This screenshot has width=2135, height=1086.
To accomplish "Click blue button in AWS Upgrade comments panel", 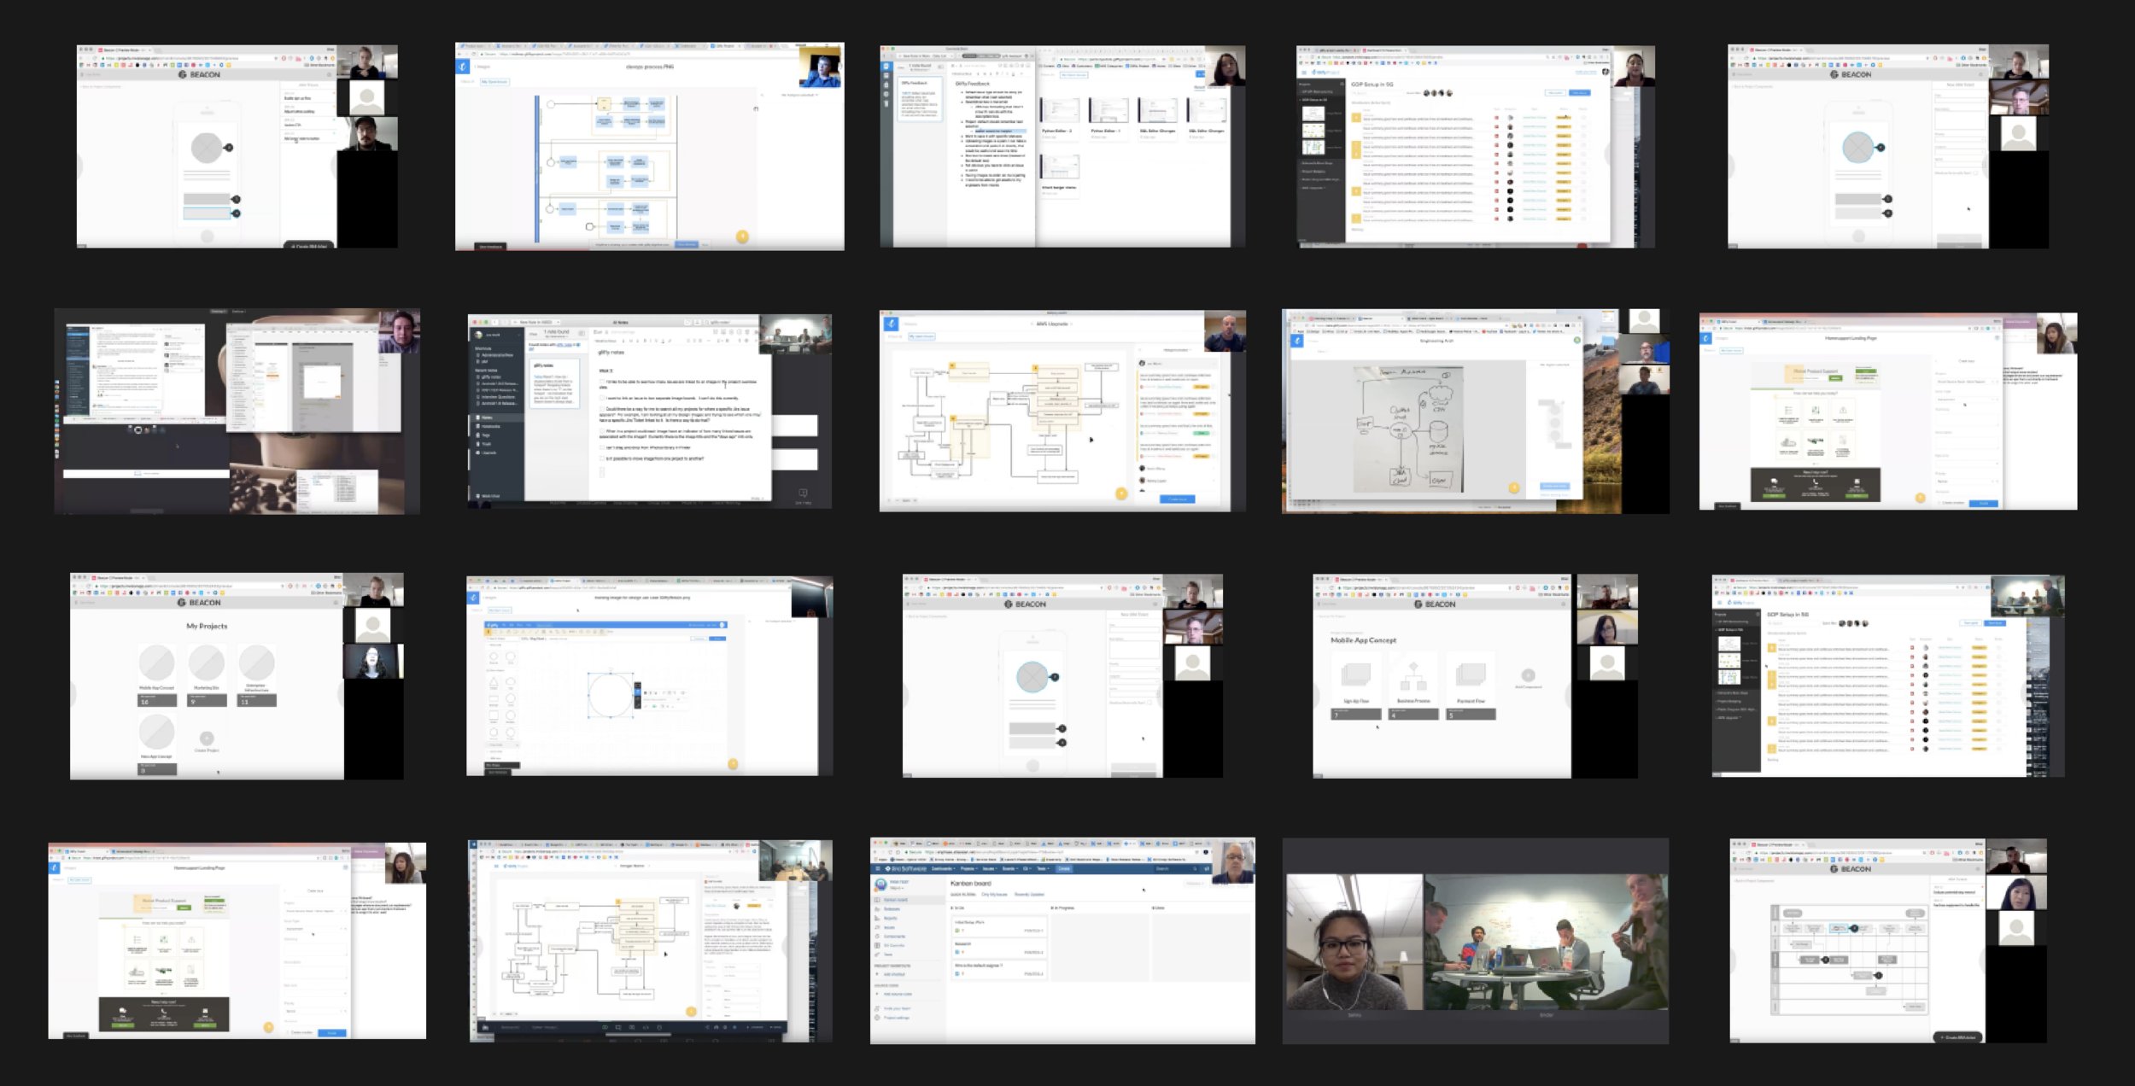I will pyautogui.click(x=1177, y=499).
